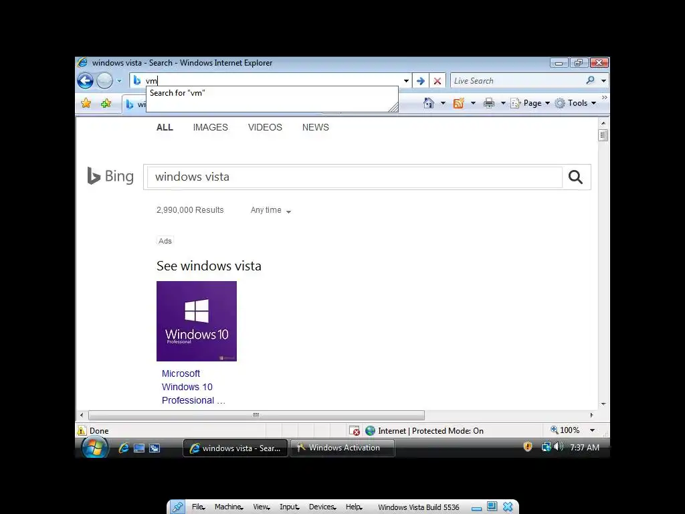Click the Vista Start orb
This screenshot has height=514, width=685.
[x=95, y=448]
